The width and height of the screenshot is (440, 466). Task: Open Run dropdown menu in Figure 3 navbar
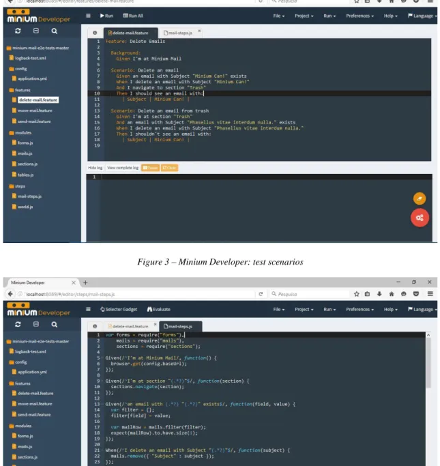(329, 16)
